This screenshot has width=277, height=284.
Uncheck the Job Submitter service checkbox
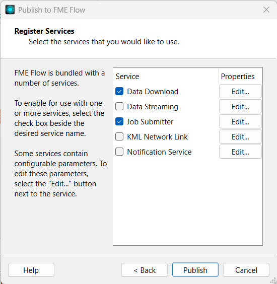119,121
